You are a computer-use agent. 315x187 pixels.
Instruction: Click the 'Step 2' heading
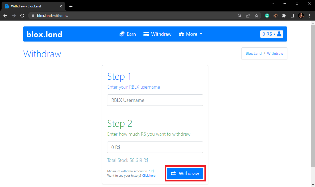click(120, 124)
